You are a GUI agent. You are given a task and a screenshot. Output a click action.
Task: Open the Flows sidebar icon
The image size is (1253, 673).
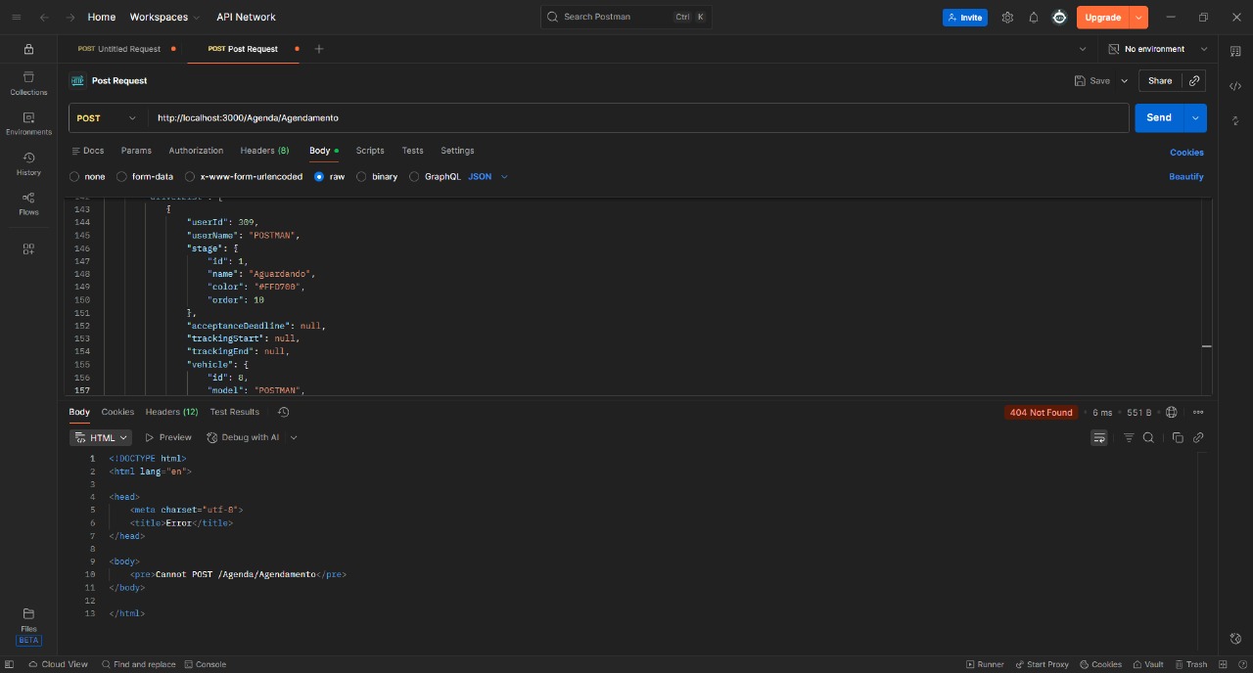(28, 202)
